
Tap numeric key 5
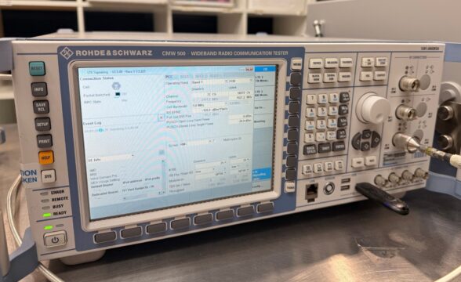coord(322,111)
